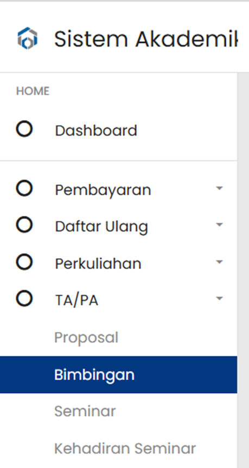
Task: Click the circle icon beside Pembayaran
Action: pos(24,188)
